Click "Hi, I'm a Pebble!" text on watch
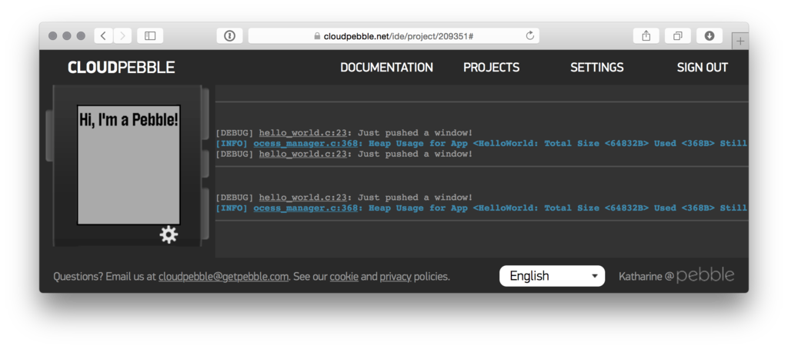The image size is (788, 349). coord(129,120)
